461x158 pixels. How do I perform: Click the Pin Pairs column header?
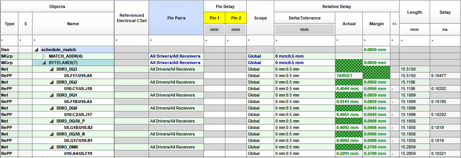tap(176, 18)
